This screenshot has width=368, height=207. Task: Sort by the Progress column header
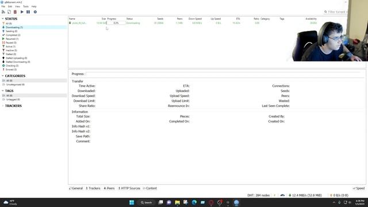(x=112, y=18)
